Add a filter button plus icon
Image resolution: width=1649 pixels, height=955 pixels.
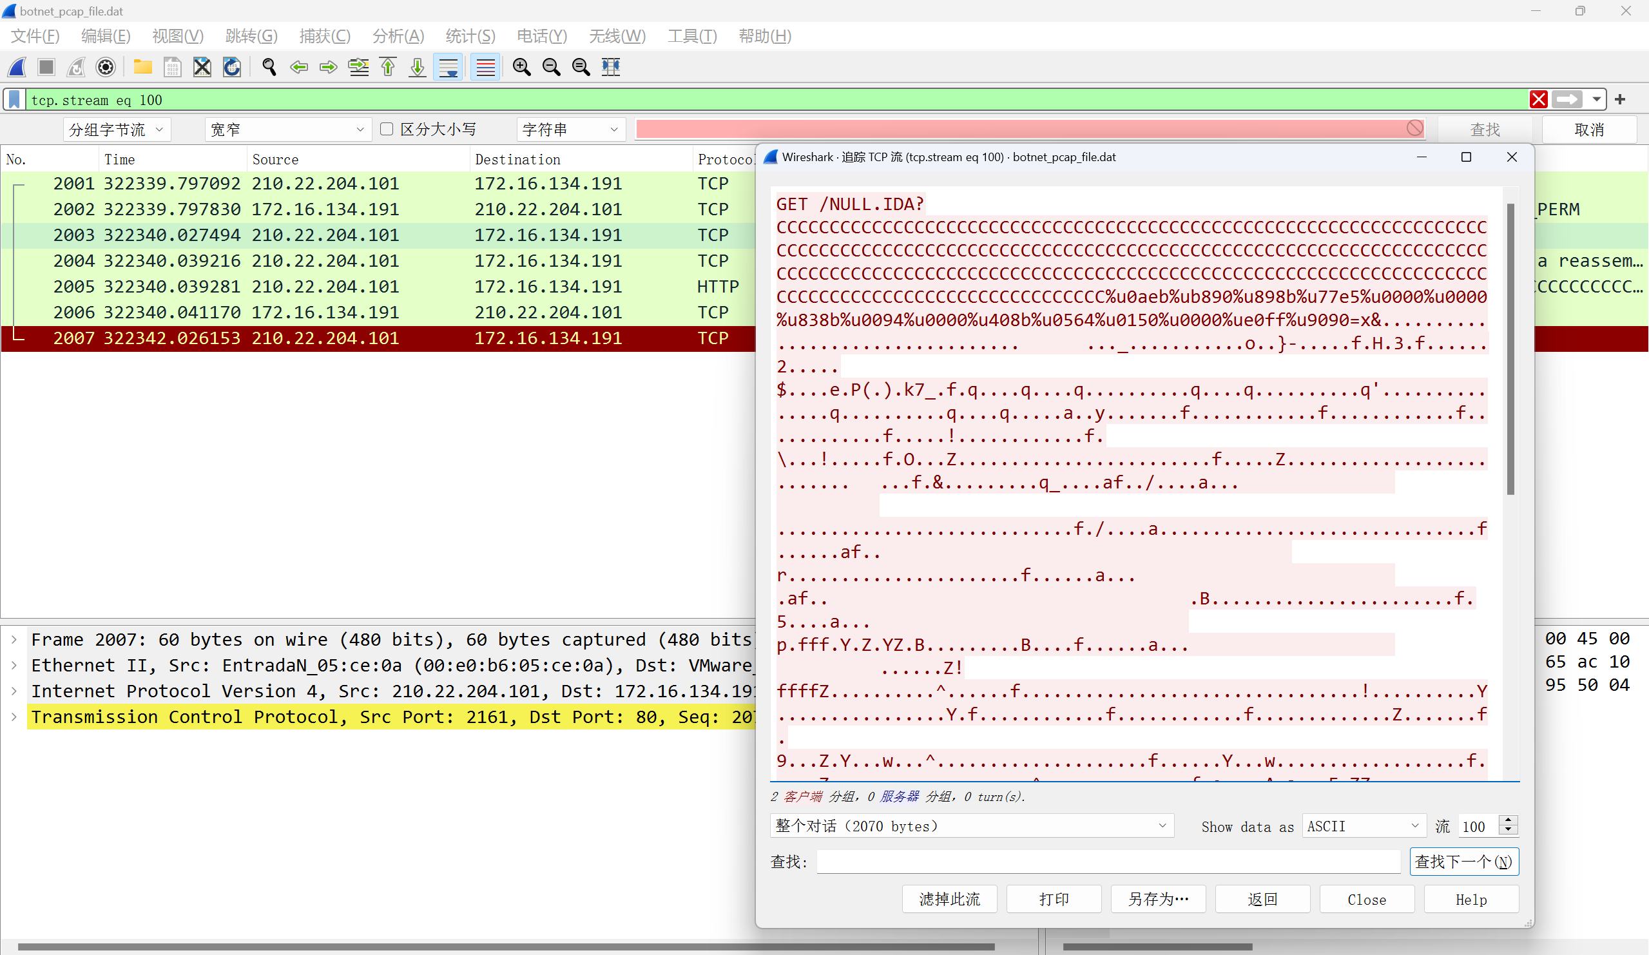coord(1620,99)
